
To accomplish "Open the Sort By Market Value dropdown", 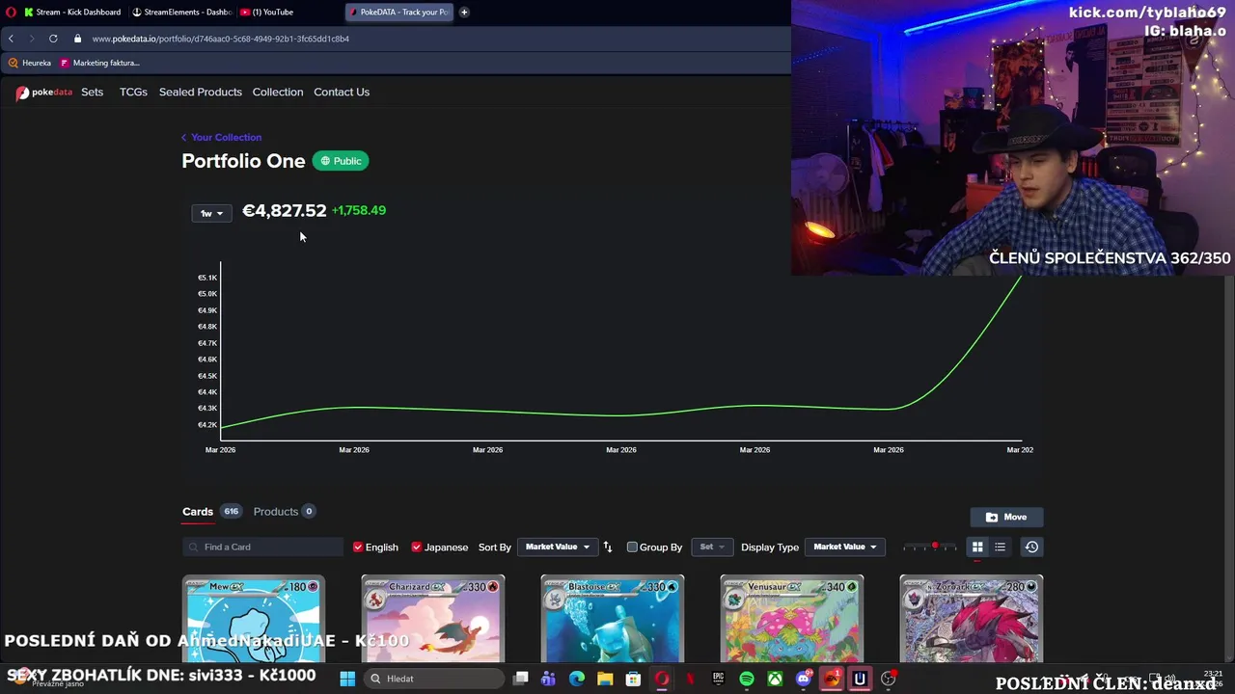I will 557,547.
